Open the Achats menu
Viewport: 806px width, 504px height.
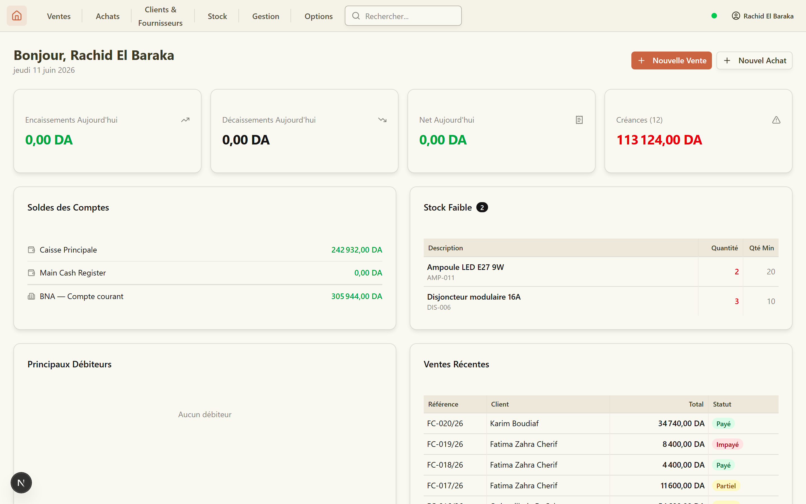(107, 16)
